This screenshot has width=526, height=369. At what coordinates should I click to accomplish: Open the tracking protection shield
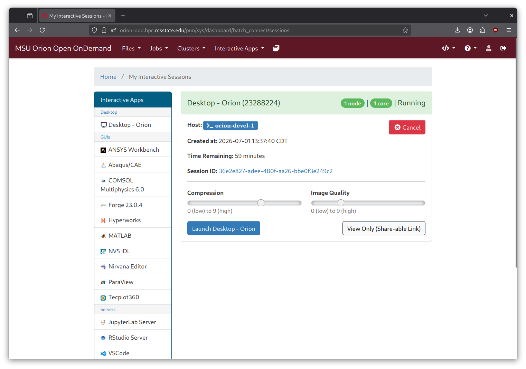click(x=94, y=30)
